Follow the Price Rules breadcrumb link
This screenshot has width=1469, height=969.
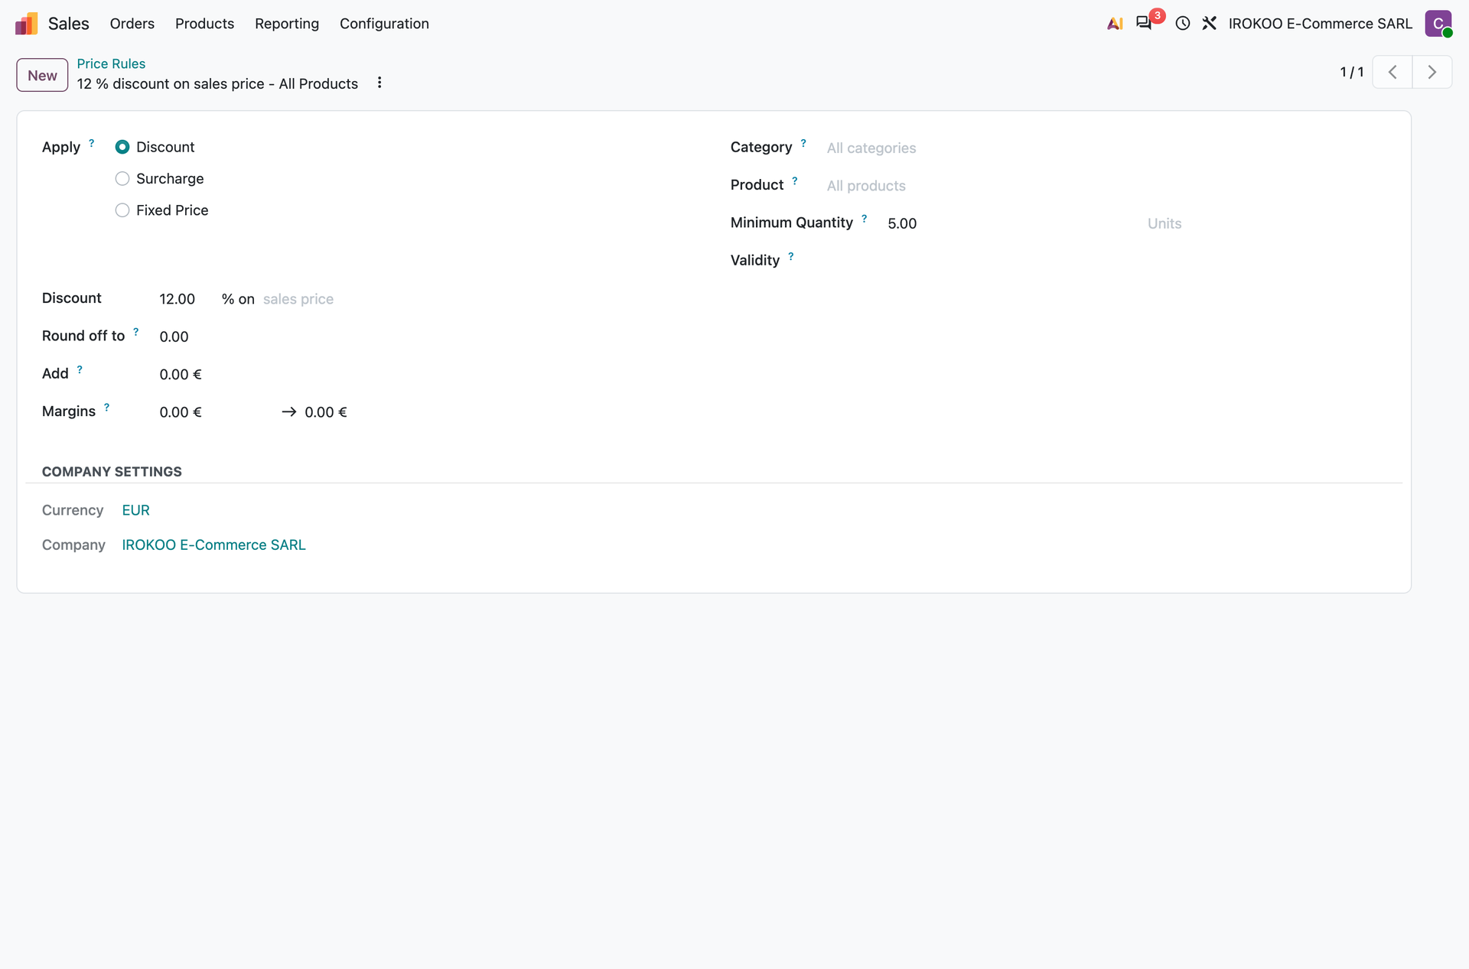tap(111, 63)
